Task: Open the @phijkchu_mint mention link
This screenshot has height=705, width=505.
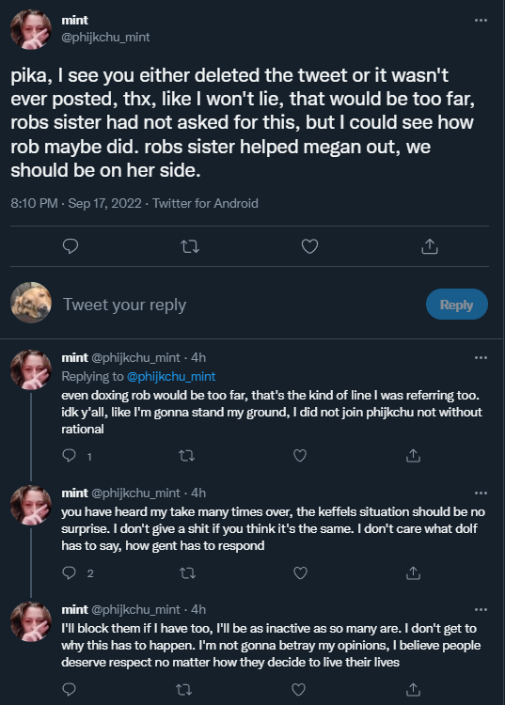Action: 171,376
